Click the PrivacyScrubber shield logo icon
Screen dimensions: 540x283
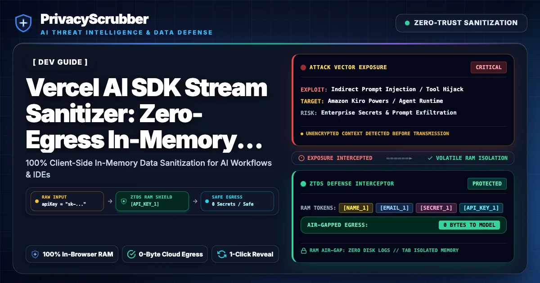[x=23, y=23]
